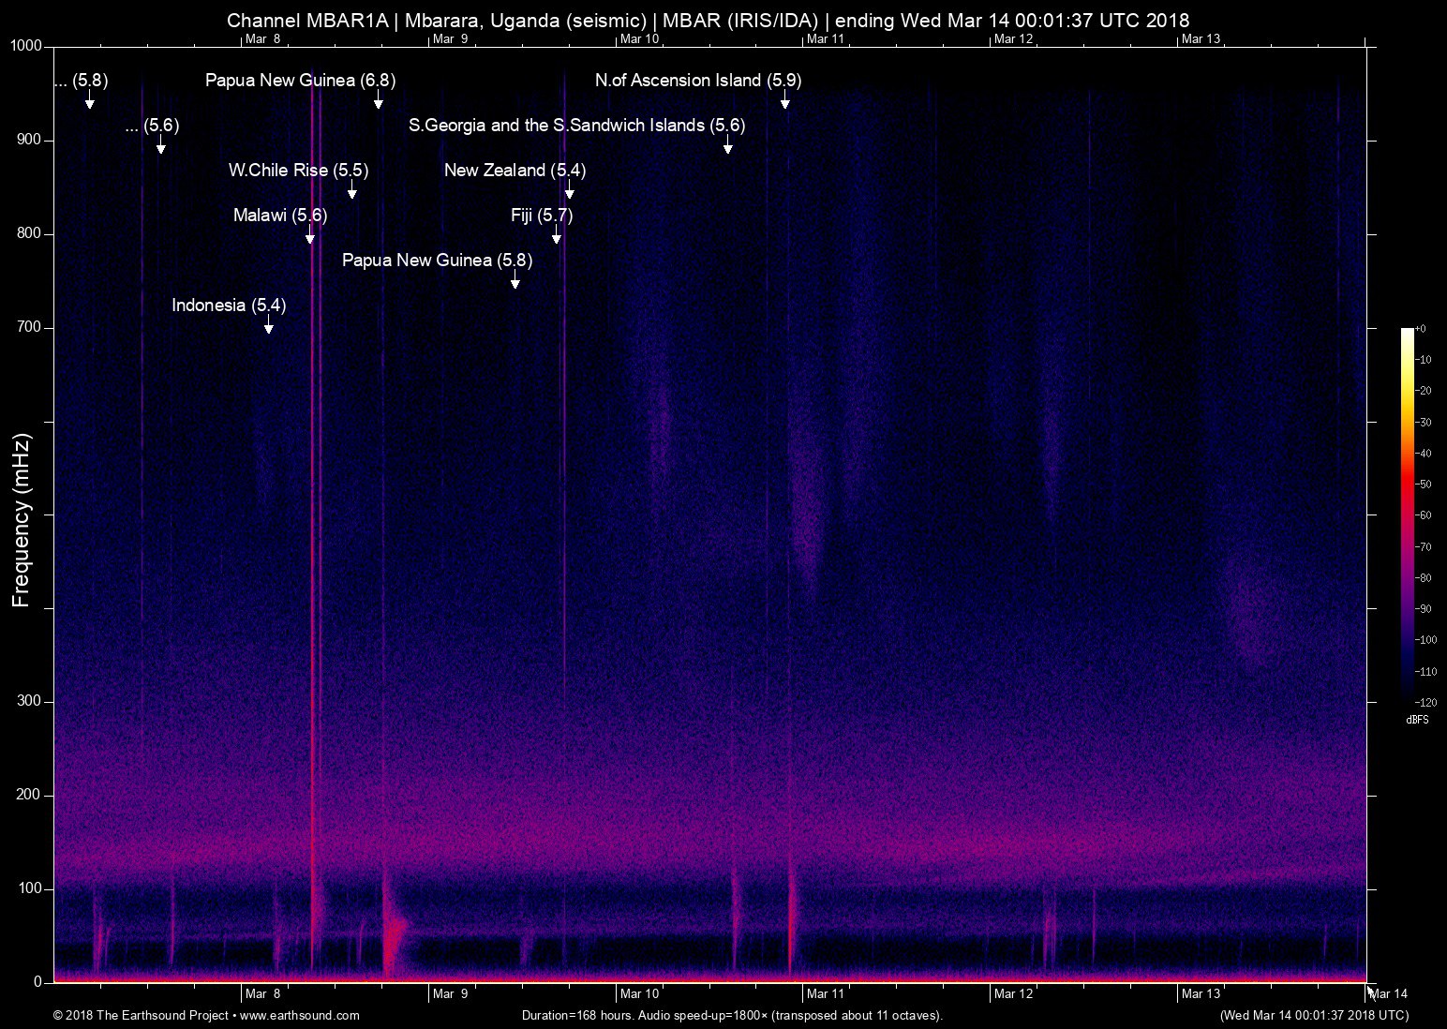
Task: Select the arrow marker under Indonesia (5.4)
Action: pos(269,326)
